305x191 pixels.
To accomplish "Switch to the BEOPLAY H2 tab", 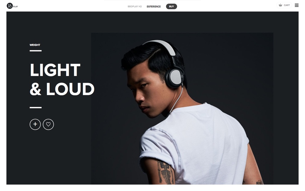I will click(134, 6).
